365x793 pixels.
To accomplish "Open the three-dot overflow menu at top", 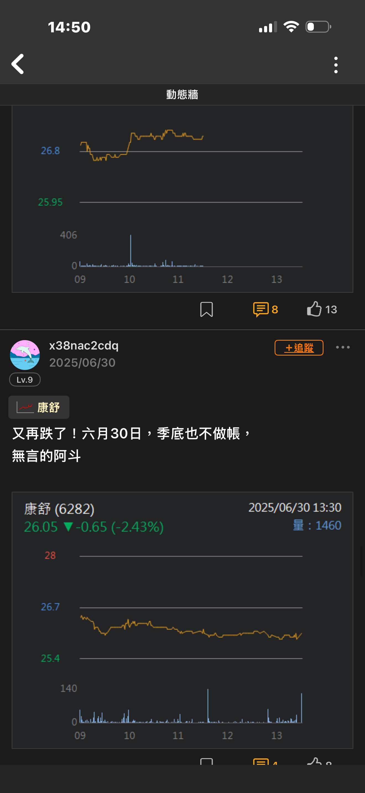I will coord(336,65).
